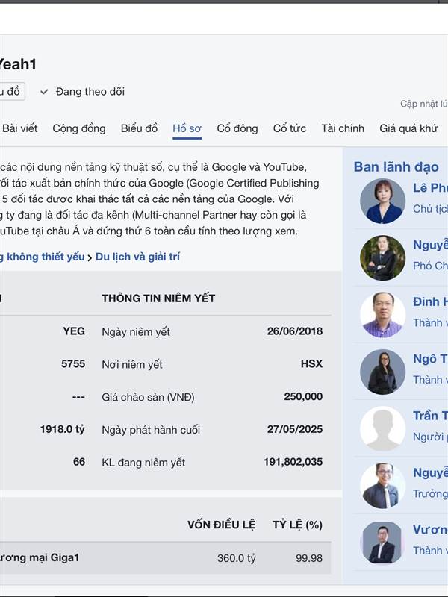Open the Vươn name link
Viewport: 448px width, 597px height.
(430, 530)
